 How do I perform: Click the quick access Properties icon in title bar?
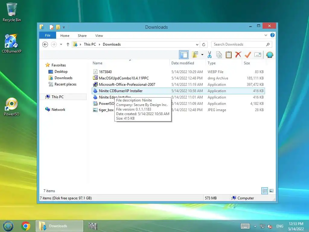pyautogui.click(x=51, y=27)
